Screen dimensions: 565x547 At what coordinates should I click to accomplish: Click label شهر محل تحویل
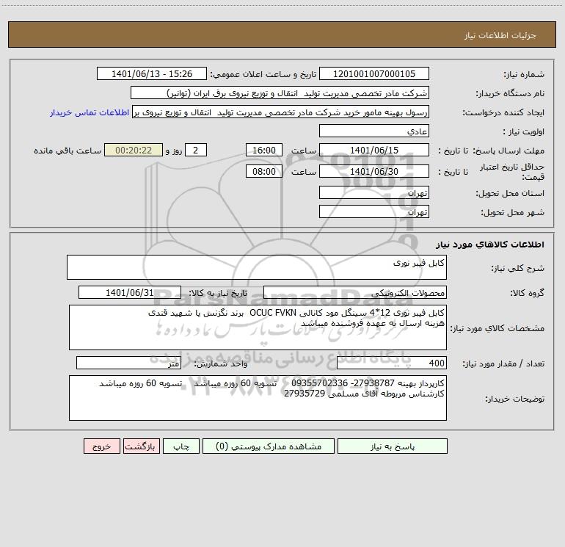pyautogui.click(x=513, y=212)
